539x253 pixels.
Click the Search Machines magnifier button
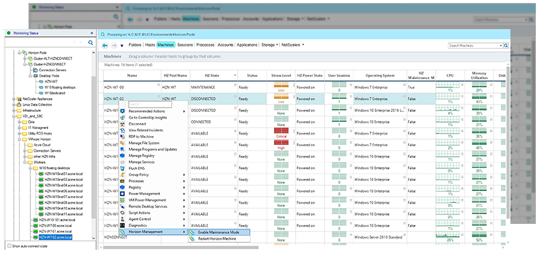pos(506,46)
